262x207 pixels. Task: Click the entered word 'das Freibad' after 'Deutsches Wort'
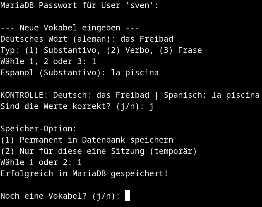(x=147, y=39)
